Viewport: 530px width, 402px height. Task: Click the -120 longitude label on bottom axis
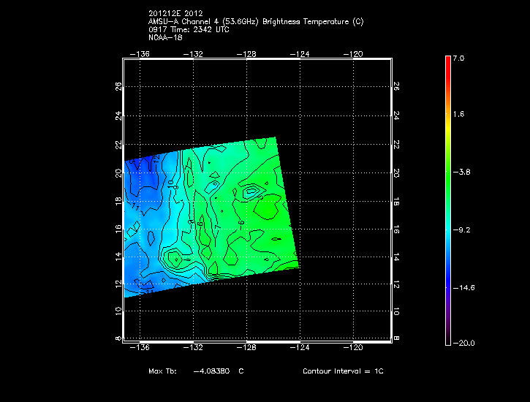[353, 347]
